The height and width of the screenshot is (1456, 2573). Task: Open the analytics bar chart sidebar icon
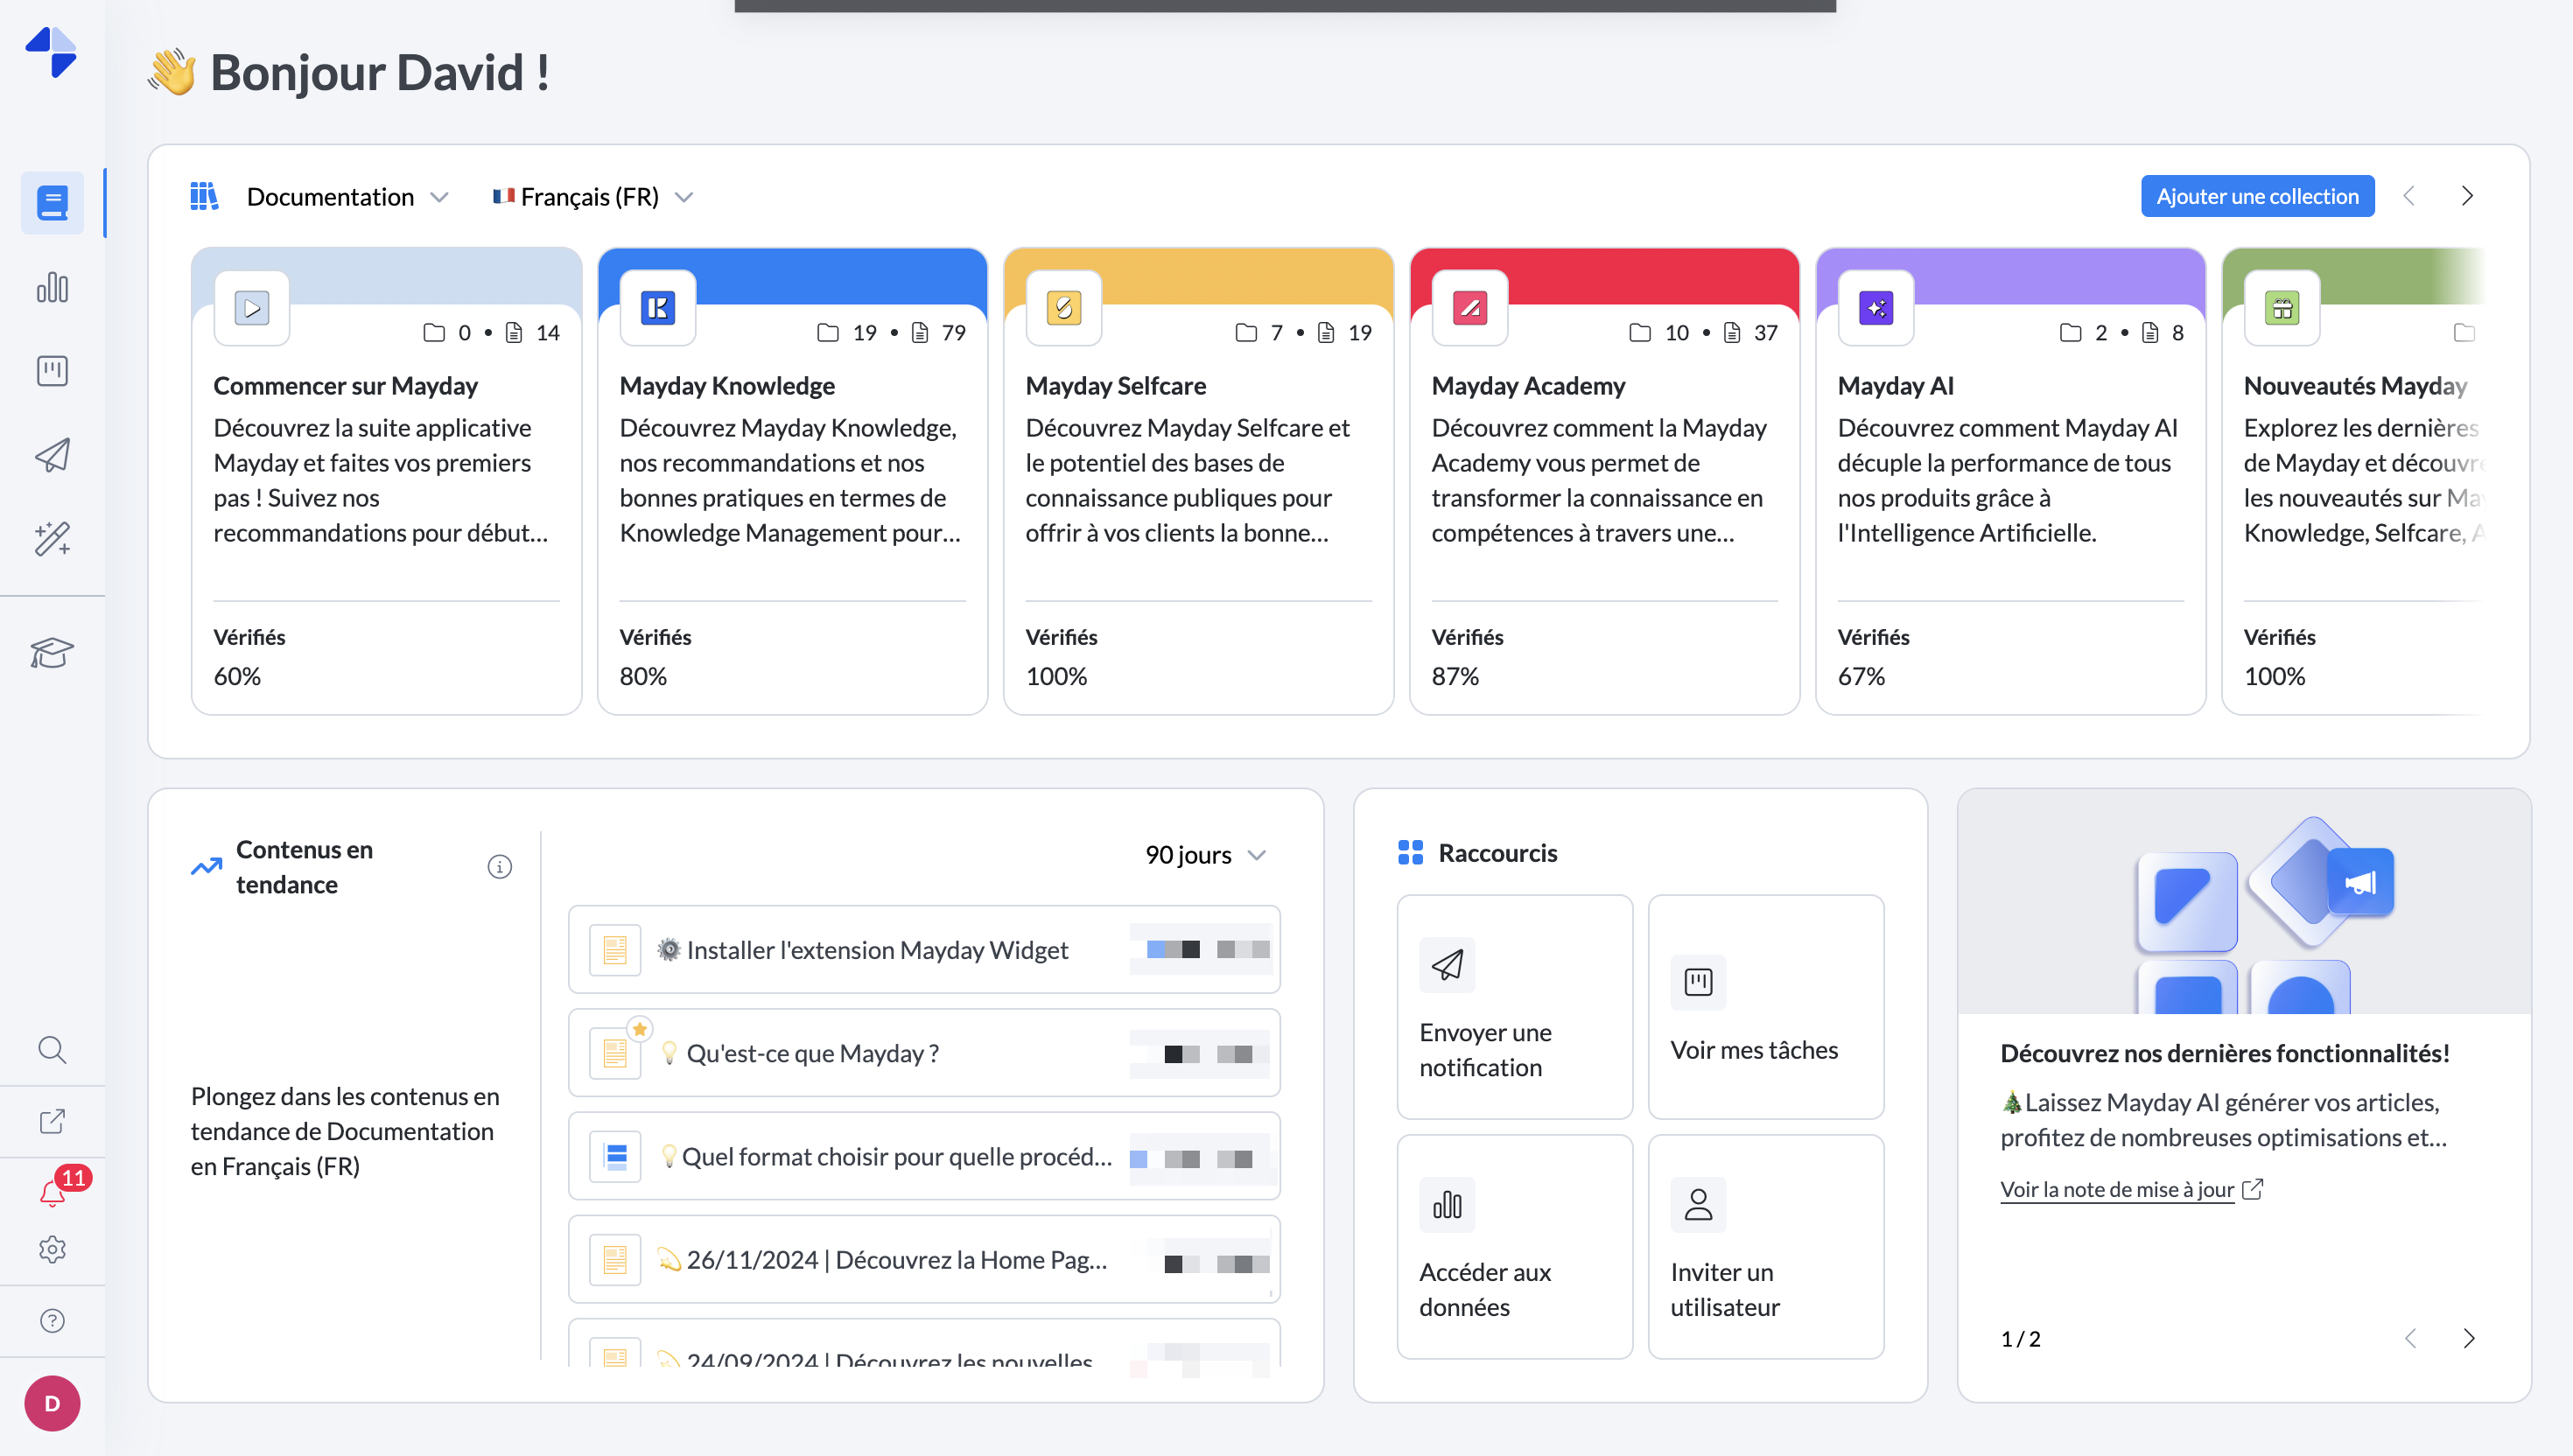tap(52, 288)
